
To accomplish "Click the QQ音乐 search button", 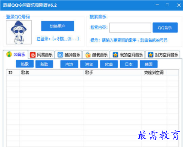I will click(x=165, y=28).
